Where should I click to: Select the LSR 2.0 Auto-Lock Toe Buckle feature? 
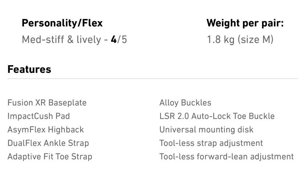pyautogui.click(x=217, y=116)
